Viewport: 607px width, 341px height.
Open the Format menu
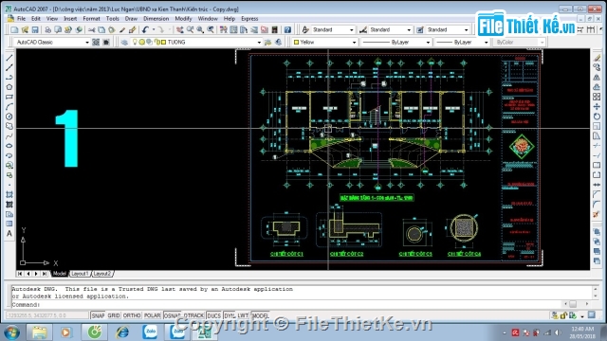pos(91,19)
